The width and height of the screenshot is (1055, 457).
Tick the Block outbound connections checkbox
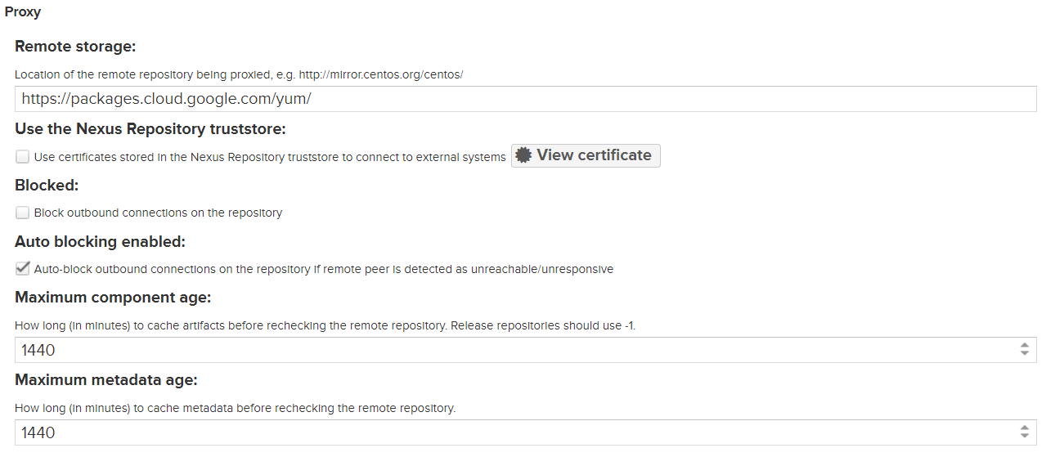point(22,213)
